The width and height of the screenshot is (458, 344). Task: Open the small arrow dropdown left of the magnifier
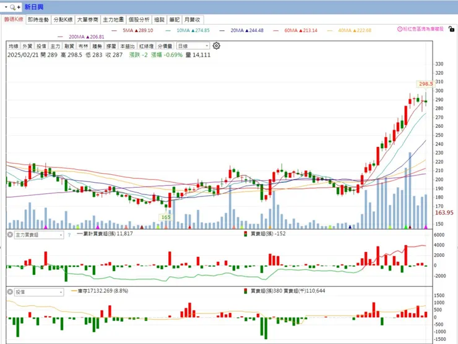pos(6,7)
